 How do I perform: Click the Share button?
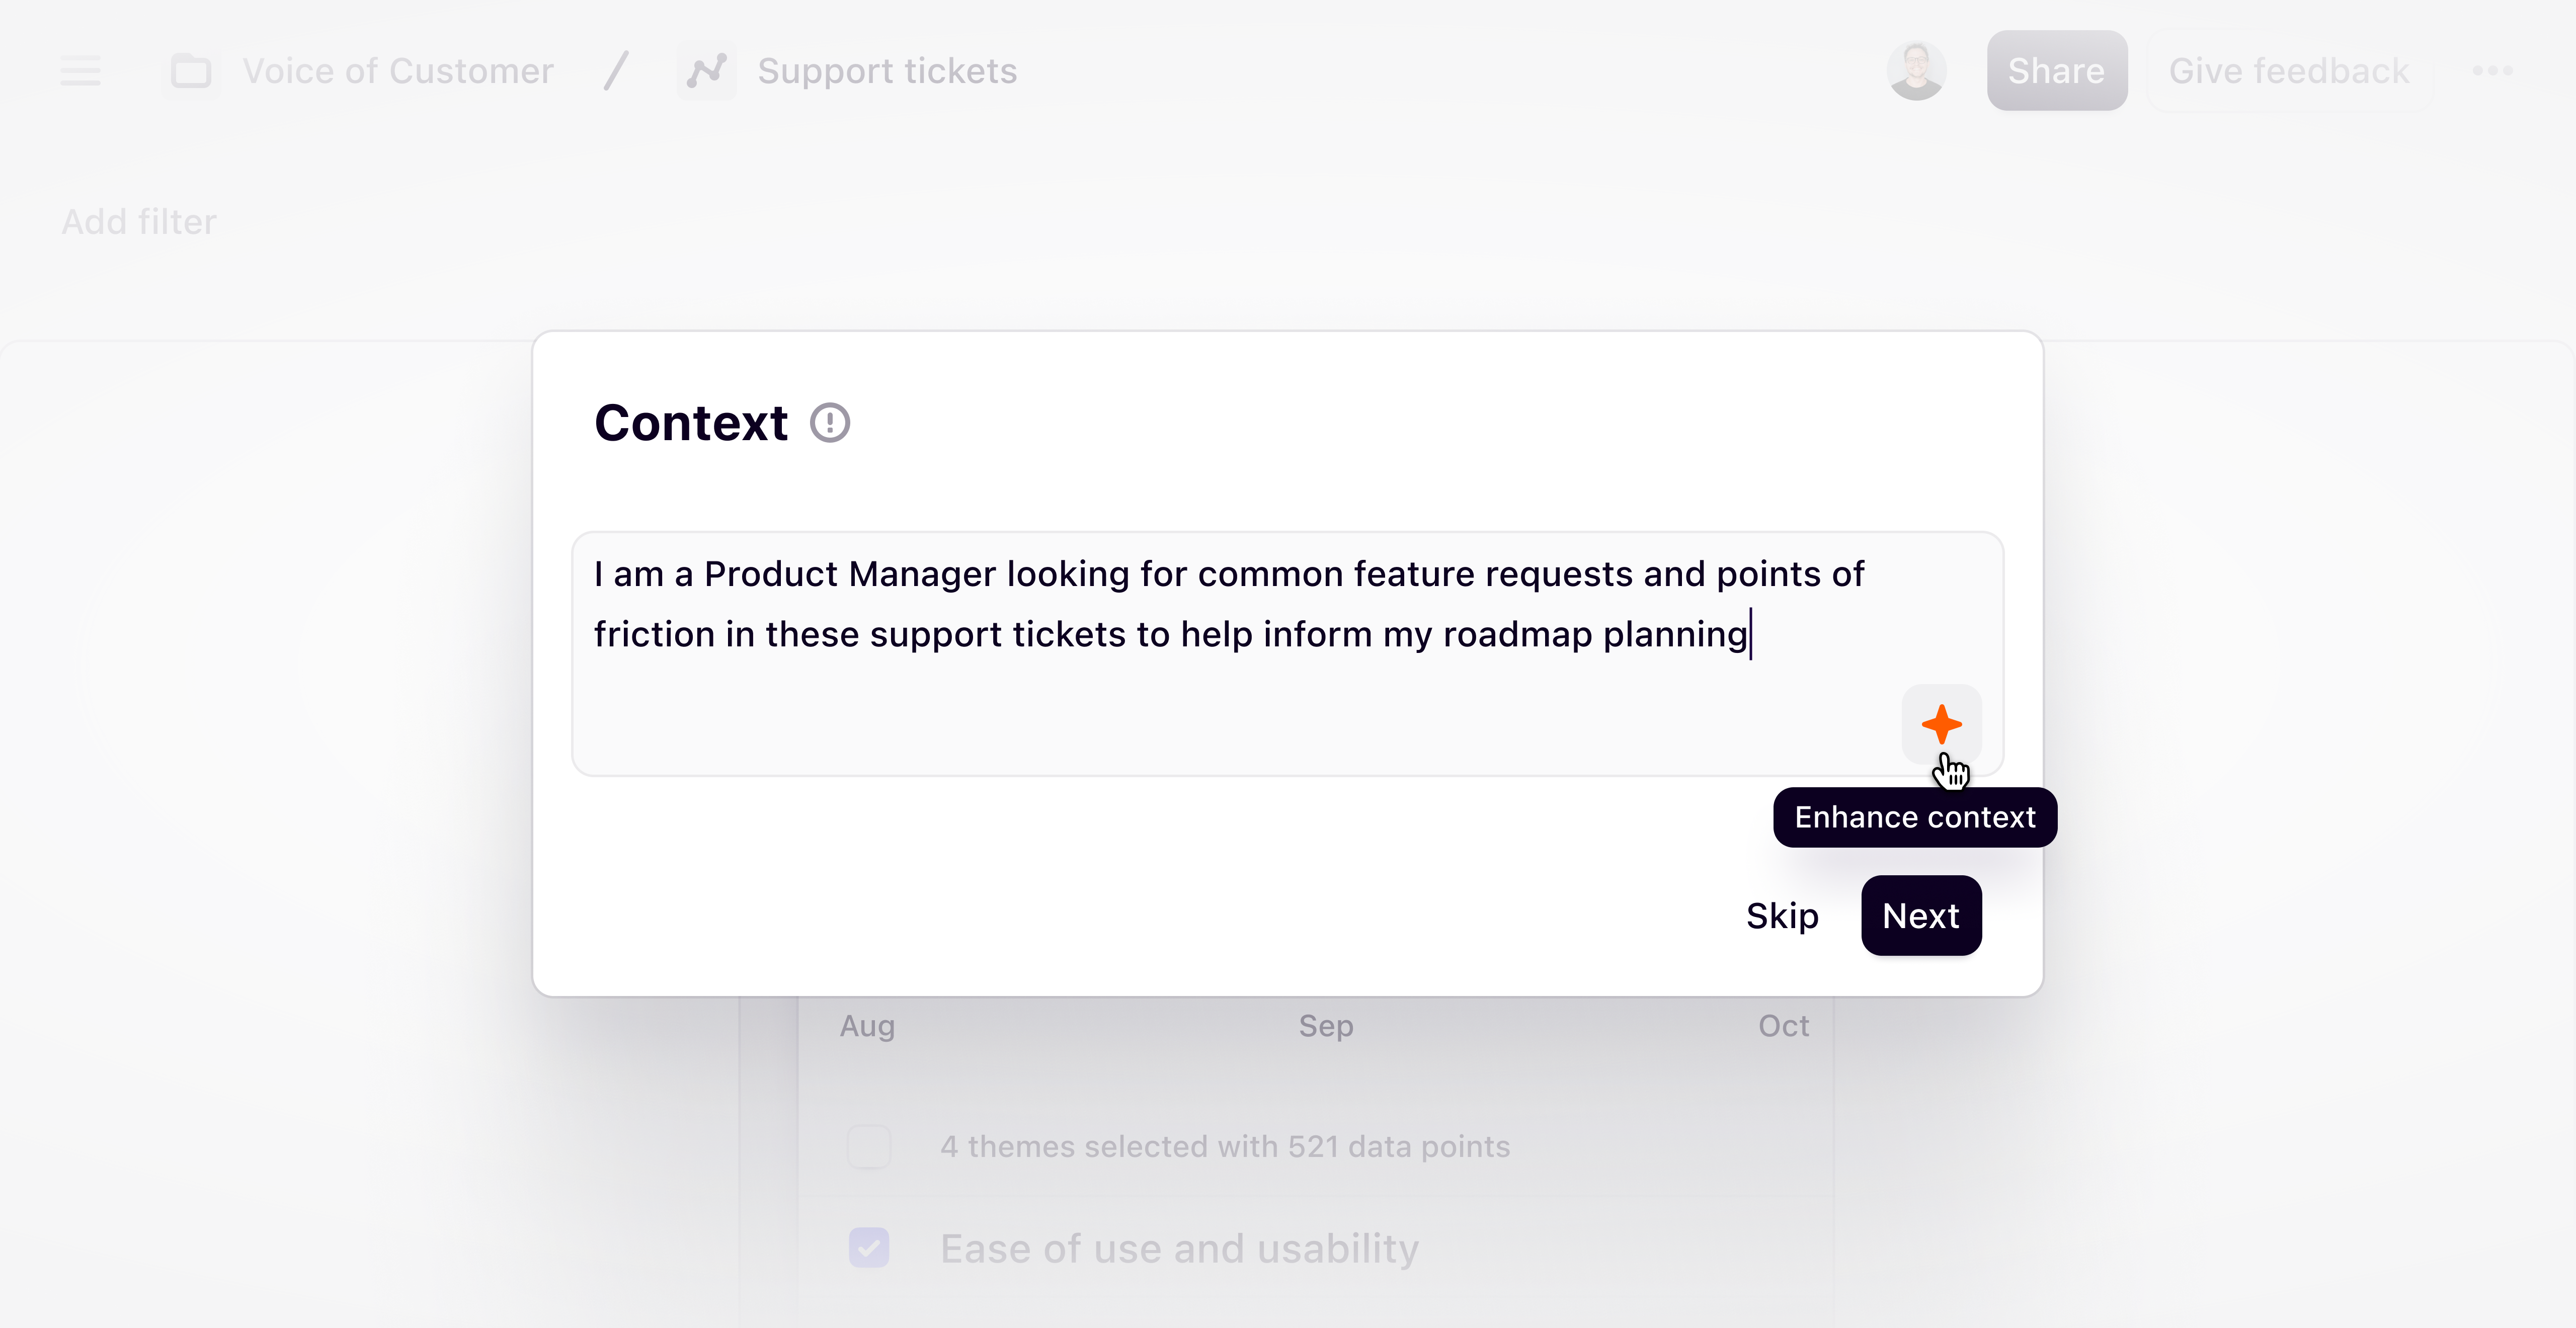coord(2056,71)
